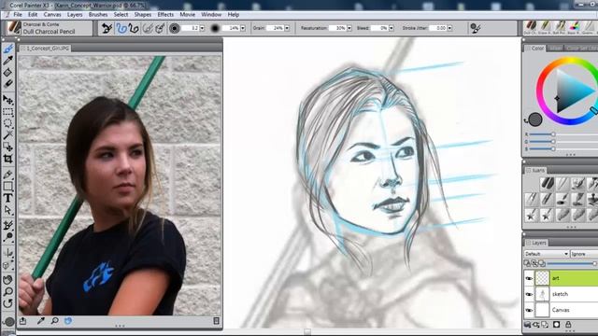Open the Effects menu
This screenshot has height=336, width=598.
(165, 15)
